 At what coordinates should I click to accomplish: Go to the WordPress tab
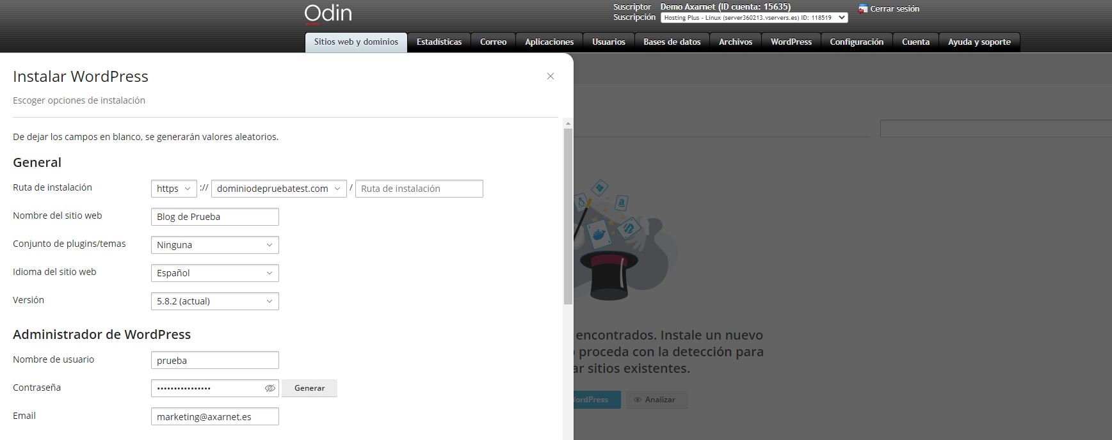pos(791,42)
